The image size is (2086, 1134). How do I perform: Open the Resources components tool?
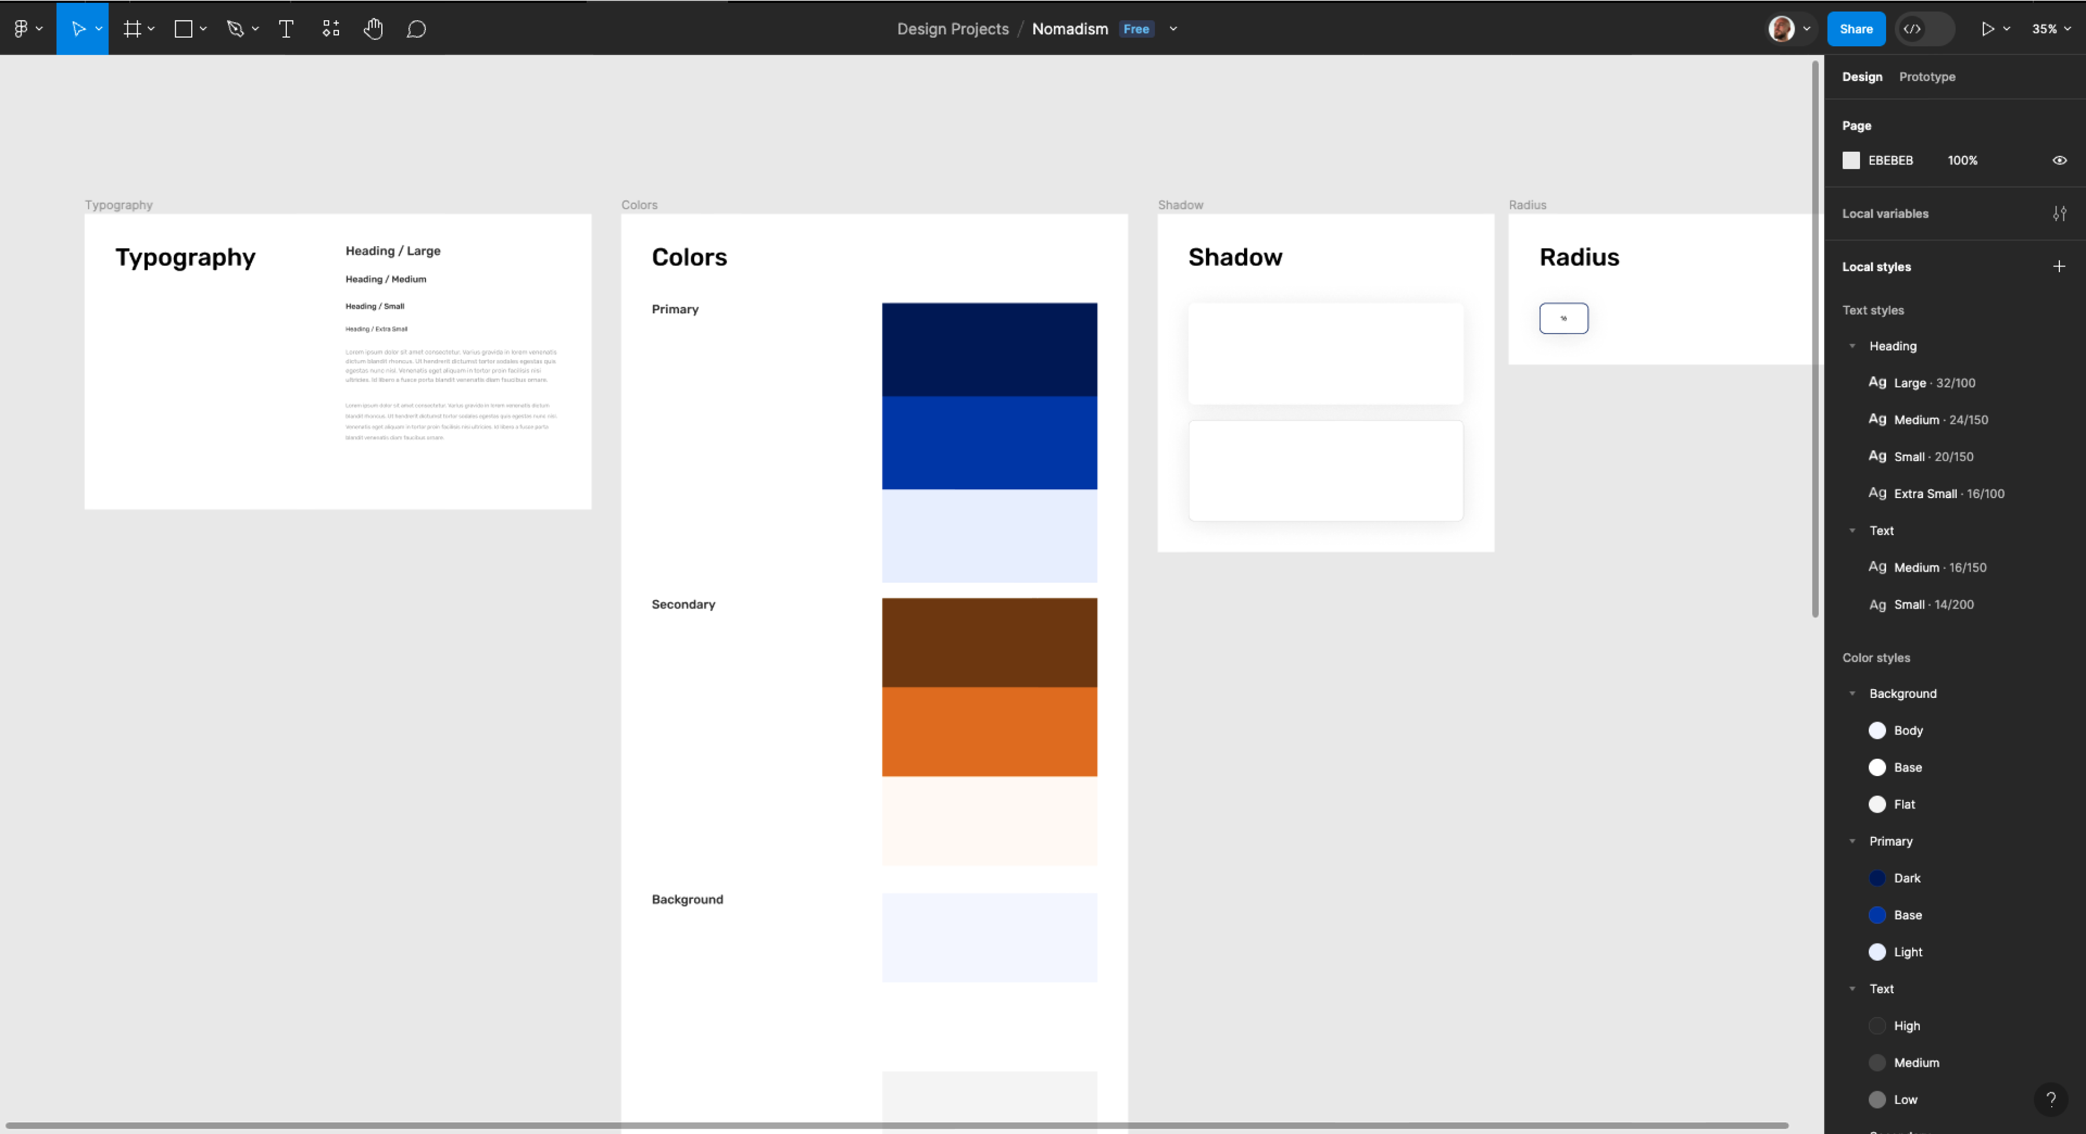click(330, 29)
